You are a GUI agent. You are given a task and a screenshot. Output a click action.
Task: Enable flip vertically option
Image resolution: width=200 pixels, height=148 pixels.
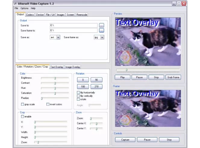[78, 96]
